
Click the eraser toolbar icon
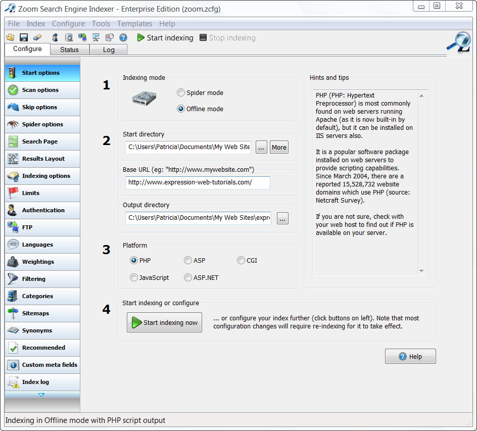coord(37,37)
